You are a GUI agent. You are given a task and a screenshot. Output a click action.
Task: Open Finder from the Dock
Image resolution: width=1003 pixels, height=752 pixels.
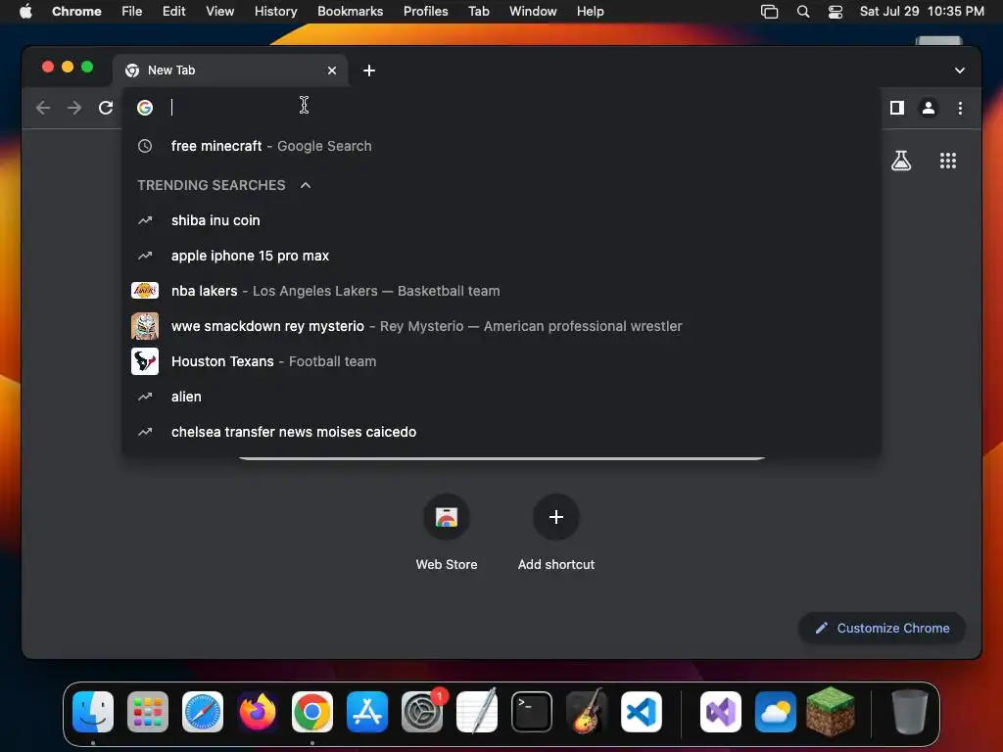(x=93, y=712)
